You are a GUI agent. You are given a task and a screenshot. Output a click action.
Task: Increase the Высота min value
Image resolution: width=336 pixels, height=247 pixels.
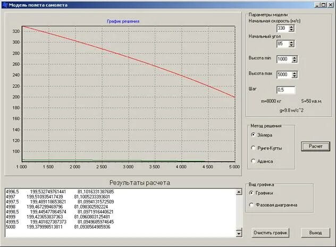[x=295, y=57]
